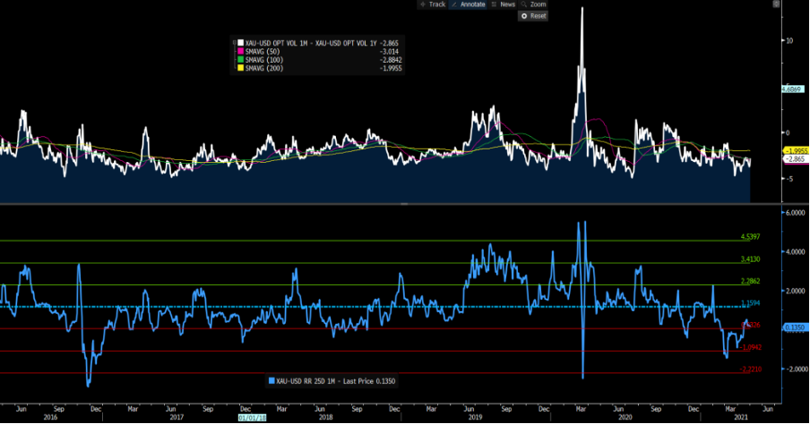
Task: Click the -3.014 legend value
Action: pos(389,52)
